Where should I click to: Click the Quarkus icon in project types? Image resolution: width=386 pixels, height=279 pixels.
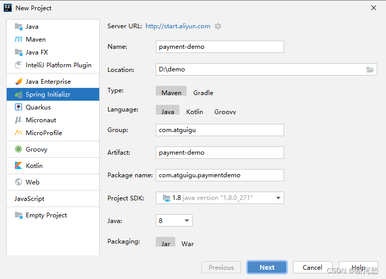click(x=19, y=107)
